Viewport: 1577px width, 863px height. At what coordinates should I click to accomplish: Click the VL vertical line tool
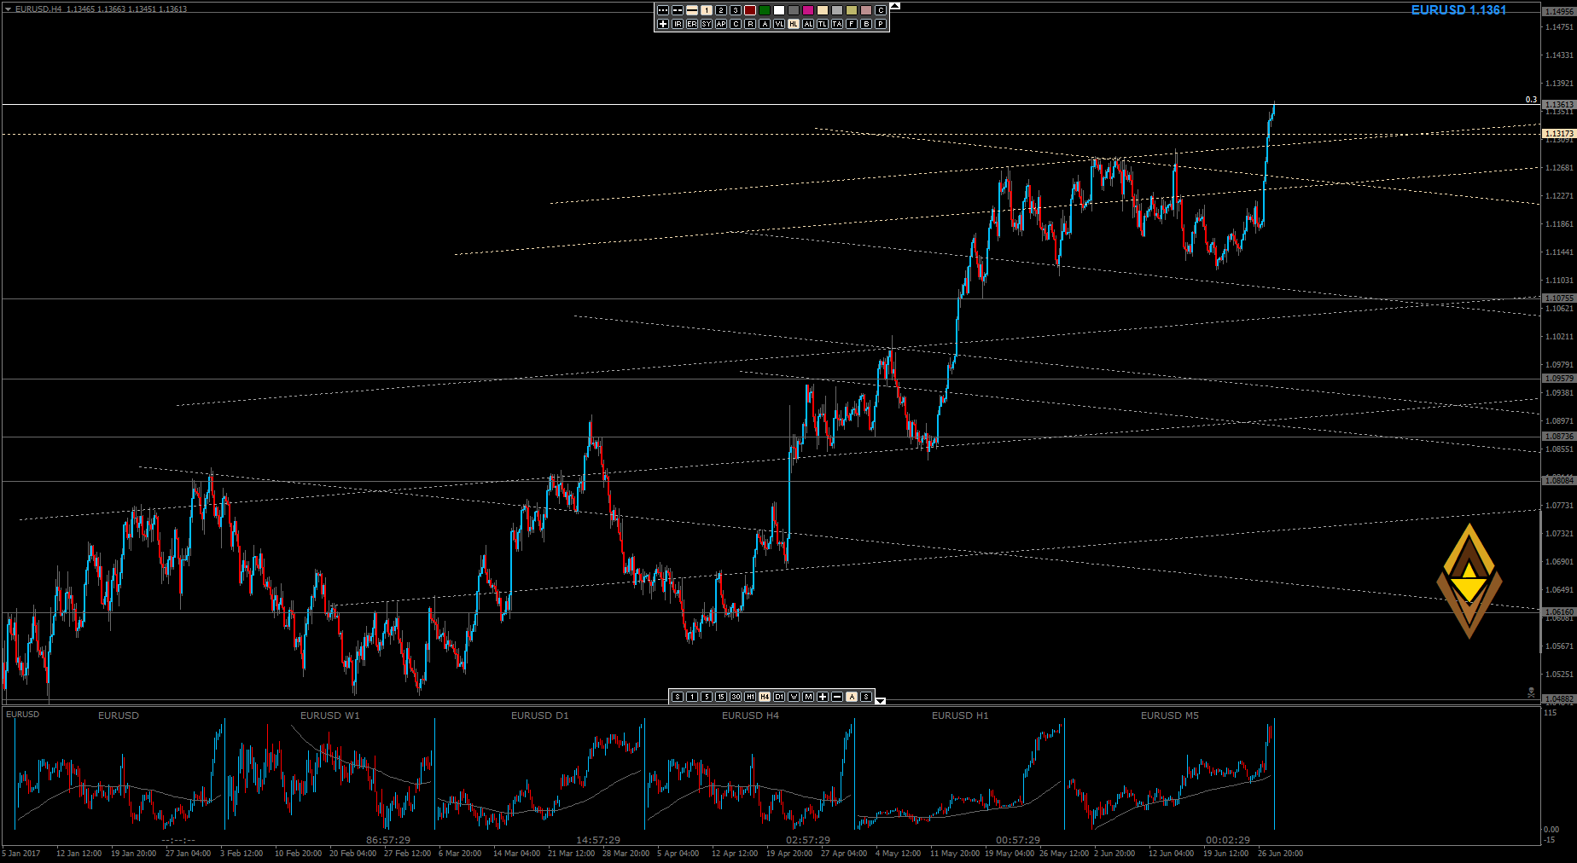[779, 24]
